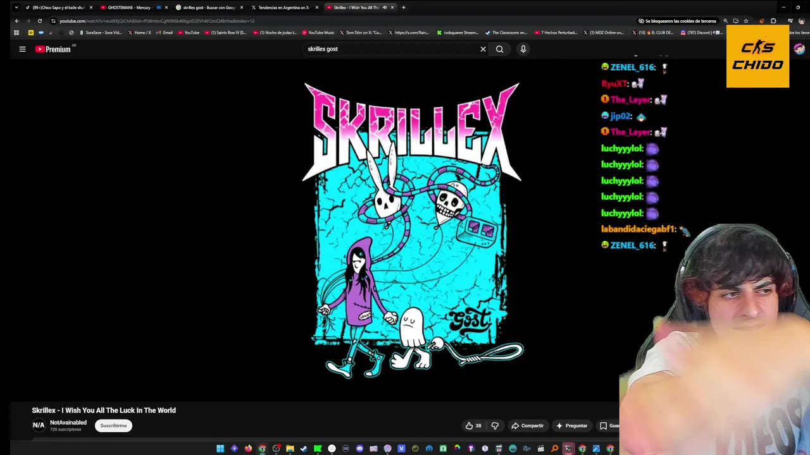
Task: Open the SoraSave bookmark
Action: [x=101, y=32]
